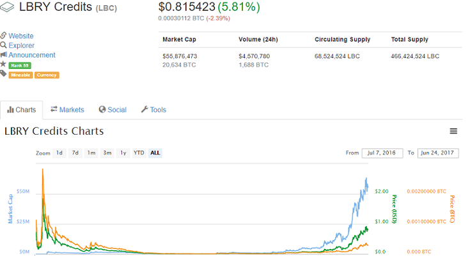Set chart zoom to 7d
Viewport: 470px width, 256px height.
click(x=75, y=153)
